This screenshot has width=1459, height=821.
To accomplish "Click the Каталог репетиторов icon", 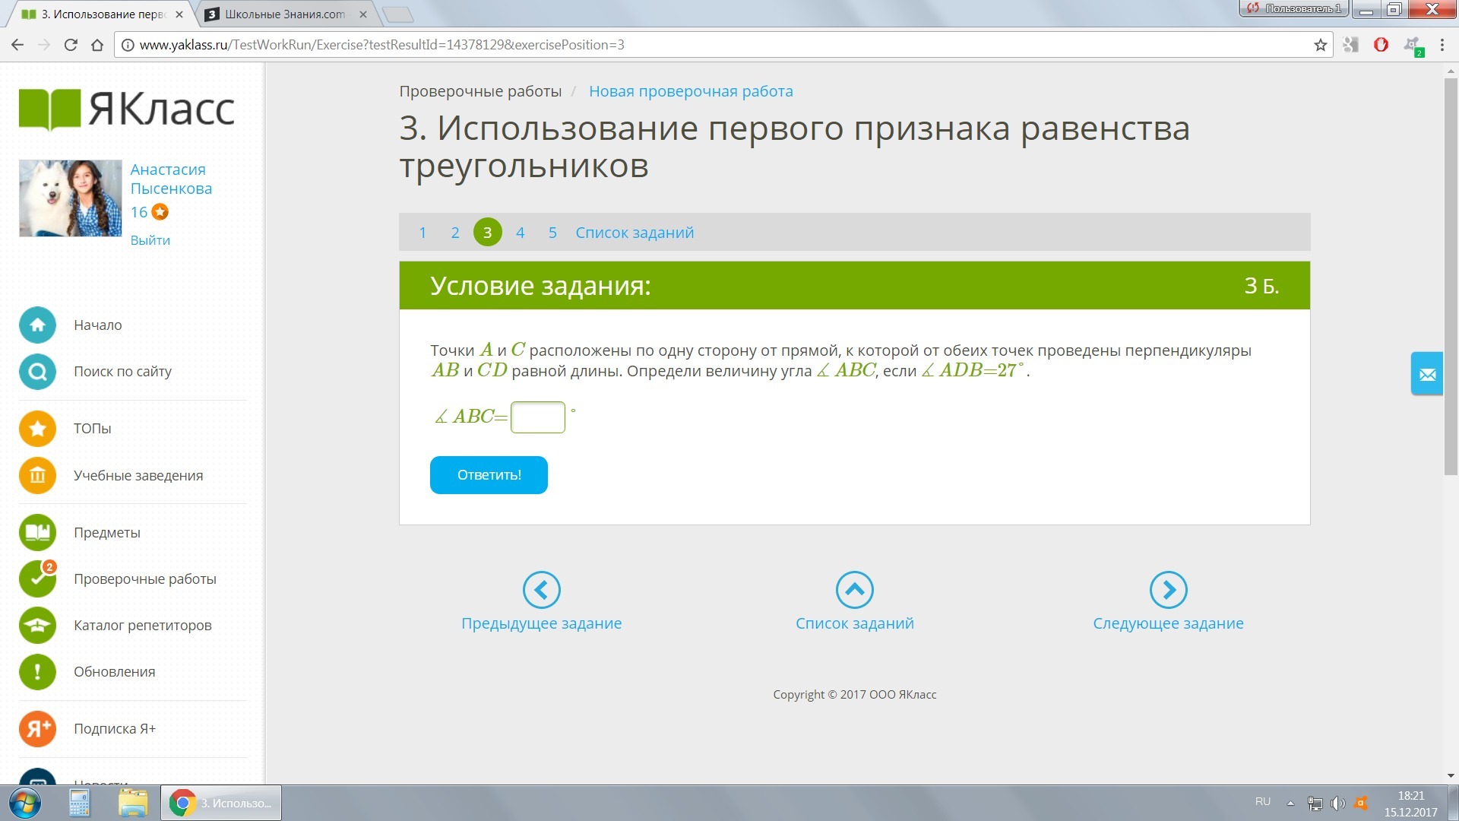I will 37,626.
